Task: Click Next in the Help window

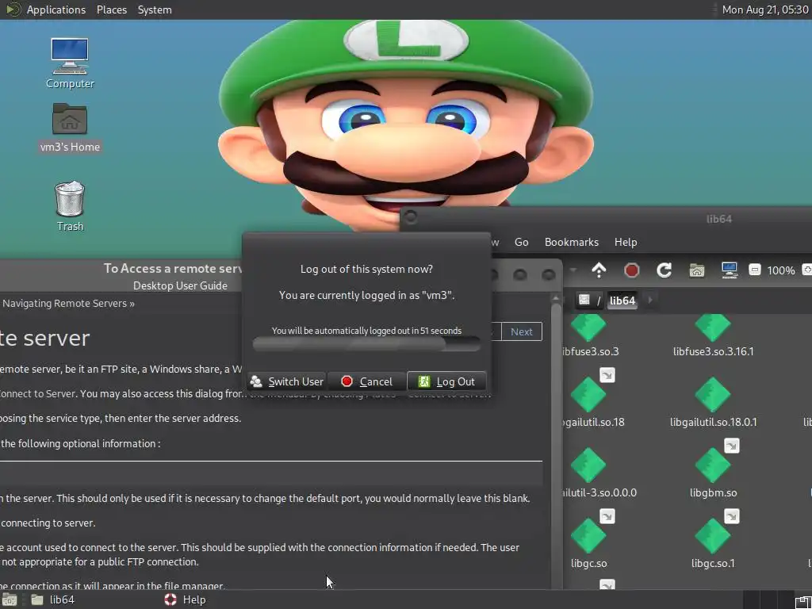Action: click(x=522, y=332)
